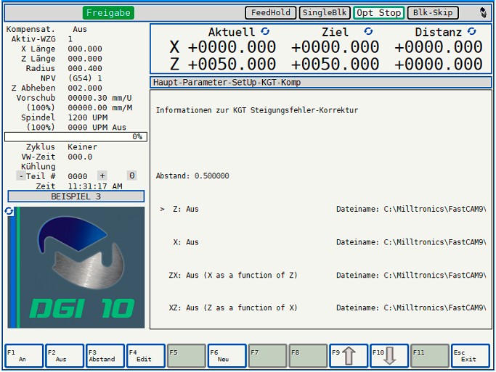496x372 pixels.
Task: Click the pointer icon in the top right corner
Action: tap(483, 12)
